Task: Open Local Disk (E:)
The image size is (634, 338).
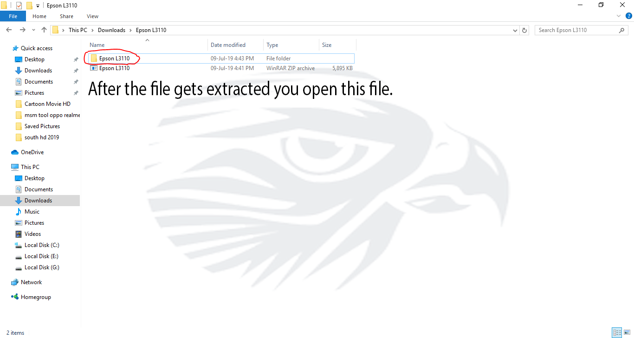Action: point(41,256)
